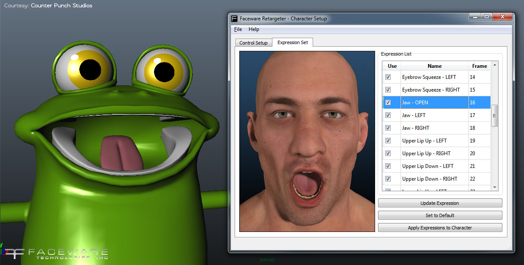This screenshot has height=265, width=524.
Task: Select the Jaw - OPEN expression
Action: [x=437, y=103]
